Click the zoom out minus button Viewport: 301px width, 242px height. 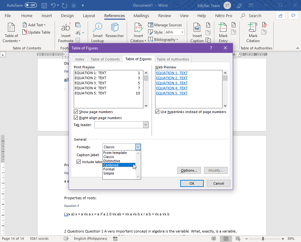pyautogui.click(x=247, y=239)
